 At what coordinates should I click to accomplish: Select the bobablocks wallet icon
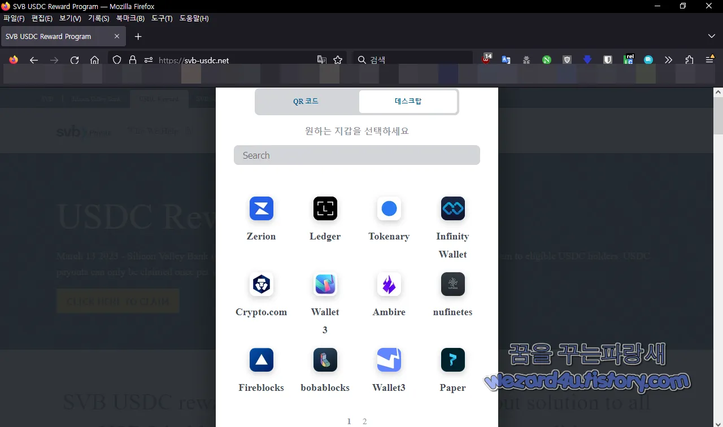(325, 360)
